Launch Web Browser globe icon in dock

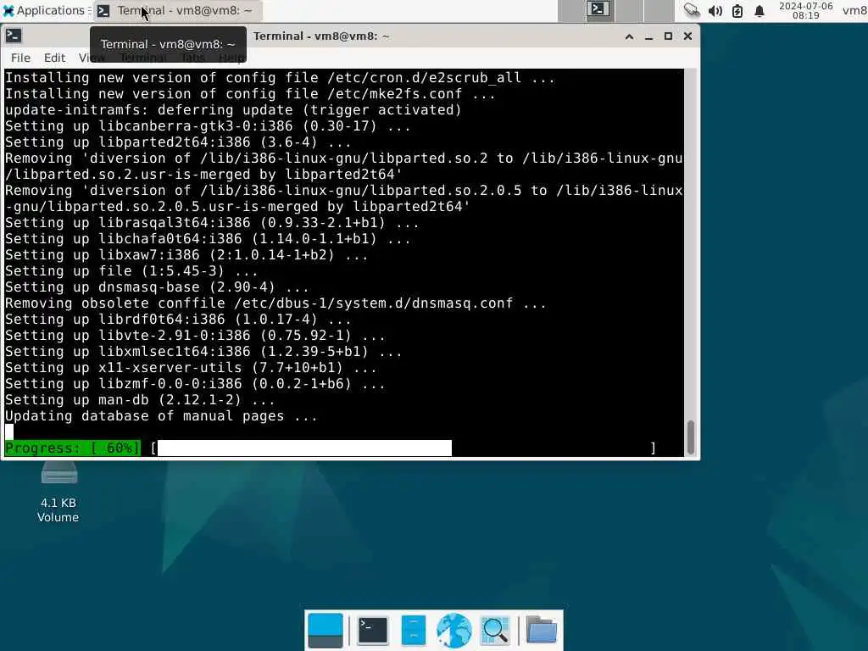click(454, 631)
